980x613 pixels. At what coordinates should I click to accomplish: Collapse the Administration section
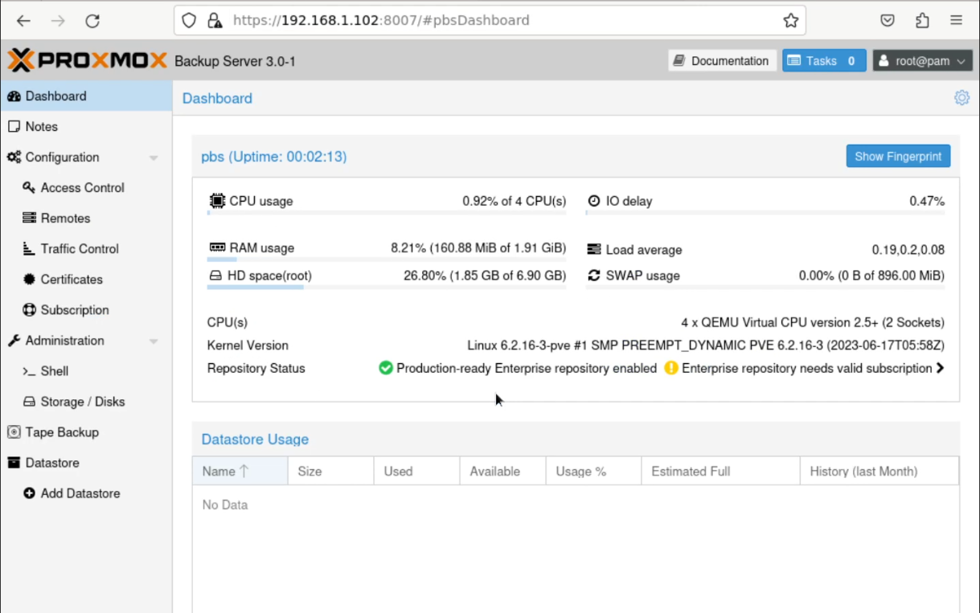(x=153, y=340)
